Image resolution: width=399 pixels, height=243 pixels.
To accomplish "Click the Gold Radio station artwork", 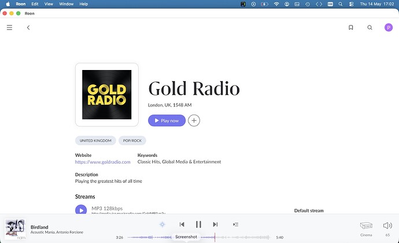I will (x=107, y=95).
